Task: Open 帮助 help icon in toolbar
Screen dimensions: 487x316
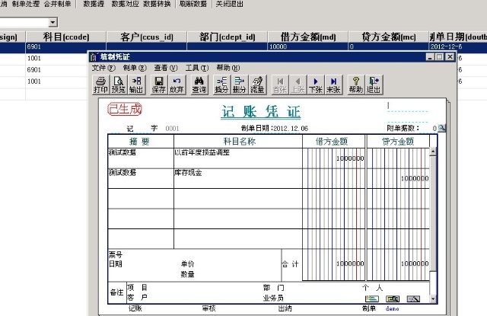Action: click(356, 85)
